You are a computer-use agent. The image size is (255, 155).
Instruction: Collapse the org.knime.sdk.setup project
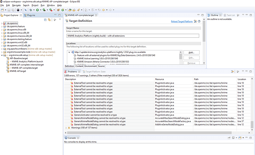[x=2, y=55]
